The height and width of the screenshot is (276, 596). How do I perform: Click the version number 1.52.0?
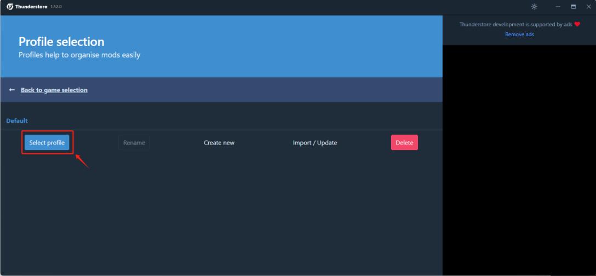[x=56, y=7]
